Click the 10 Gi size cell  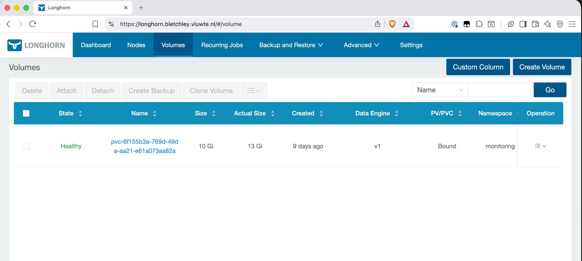[206, 146]
